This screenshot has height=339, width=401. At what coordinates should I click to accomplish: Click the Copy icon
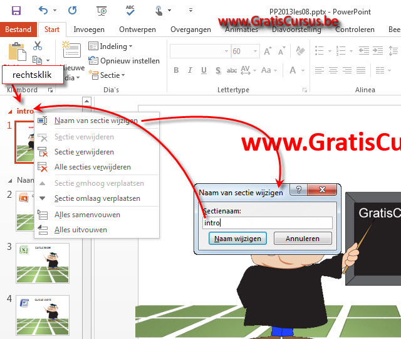pyautogui.click(x=38, y=60)
